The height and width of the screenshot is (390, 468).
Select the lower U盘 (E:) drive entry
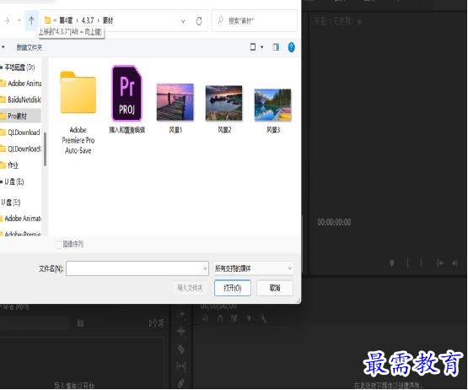point(11,203)
